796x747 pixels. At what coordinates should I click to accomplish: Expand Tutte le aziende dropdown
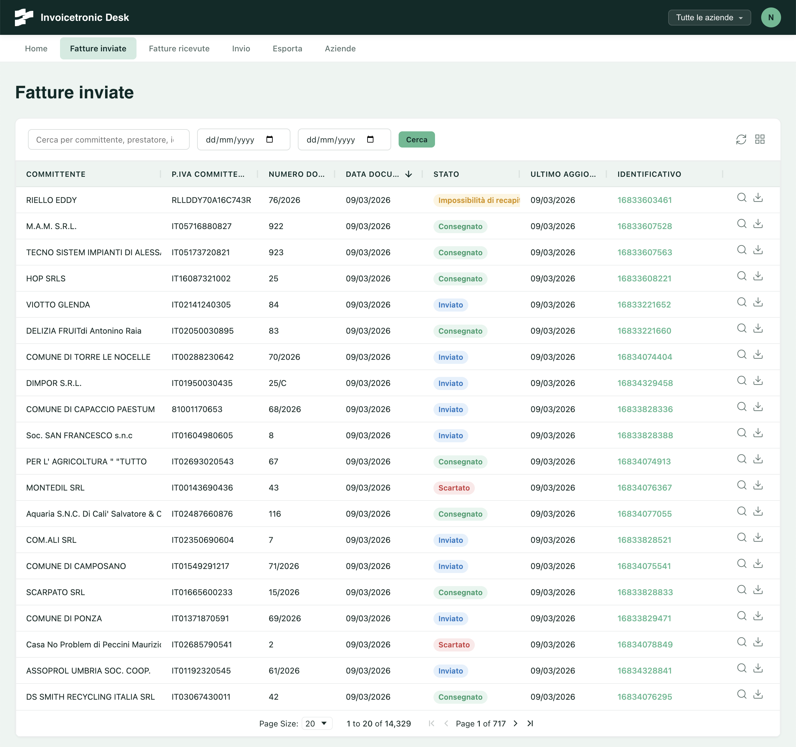pyautogui.click(x=709, y=18)
